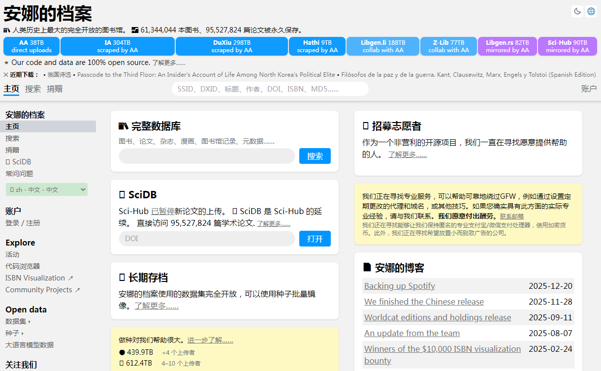
Task: Click the book icon on 安娜的博客 card
Action: (366, 267)
